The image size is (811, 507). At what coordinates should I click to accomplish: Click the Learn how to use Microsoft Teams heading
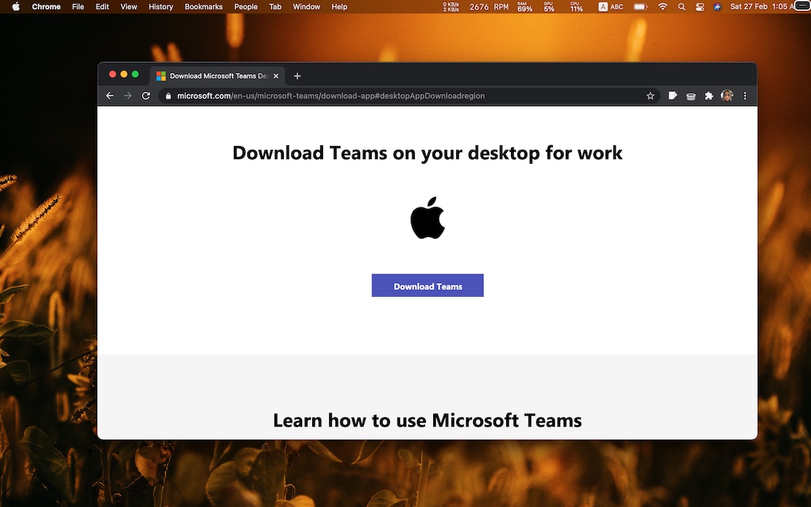tap(427, 420)
